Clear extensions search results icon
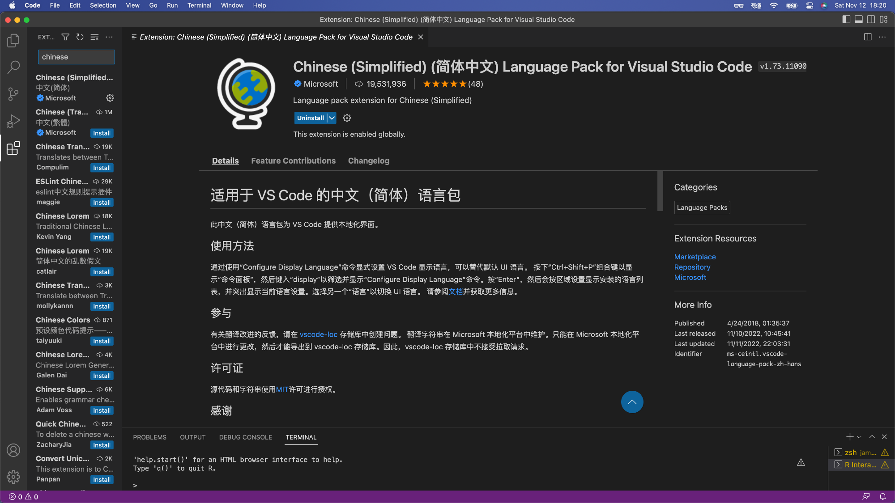Viewport: 895px width, 503px height. click(94, 37)
